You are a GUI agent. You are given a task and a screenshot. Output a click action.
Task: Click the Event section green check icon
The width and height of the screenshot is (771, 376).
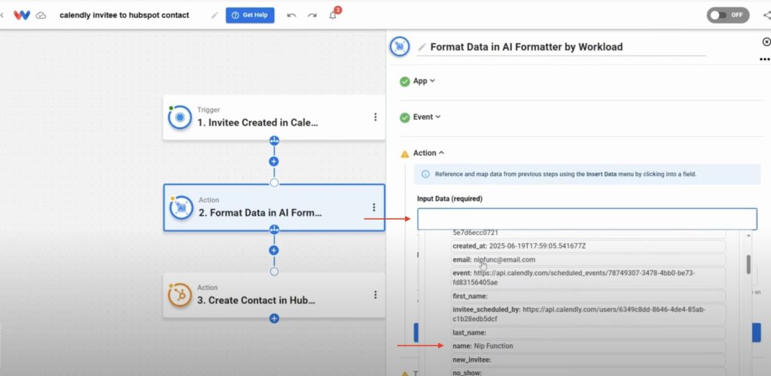(x=404, y=117)
